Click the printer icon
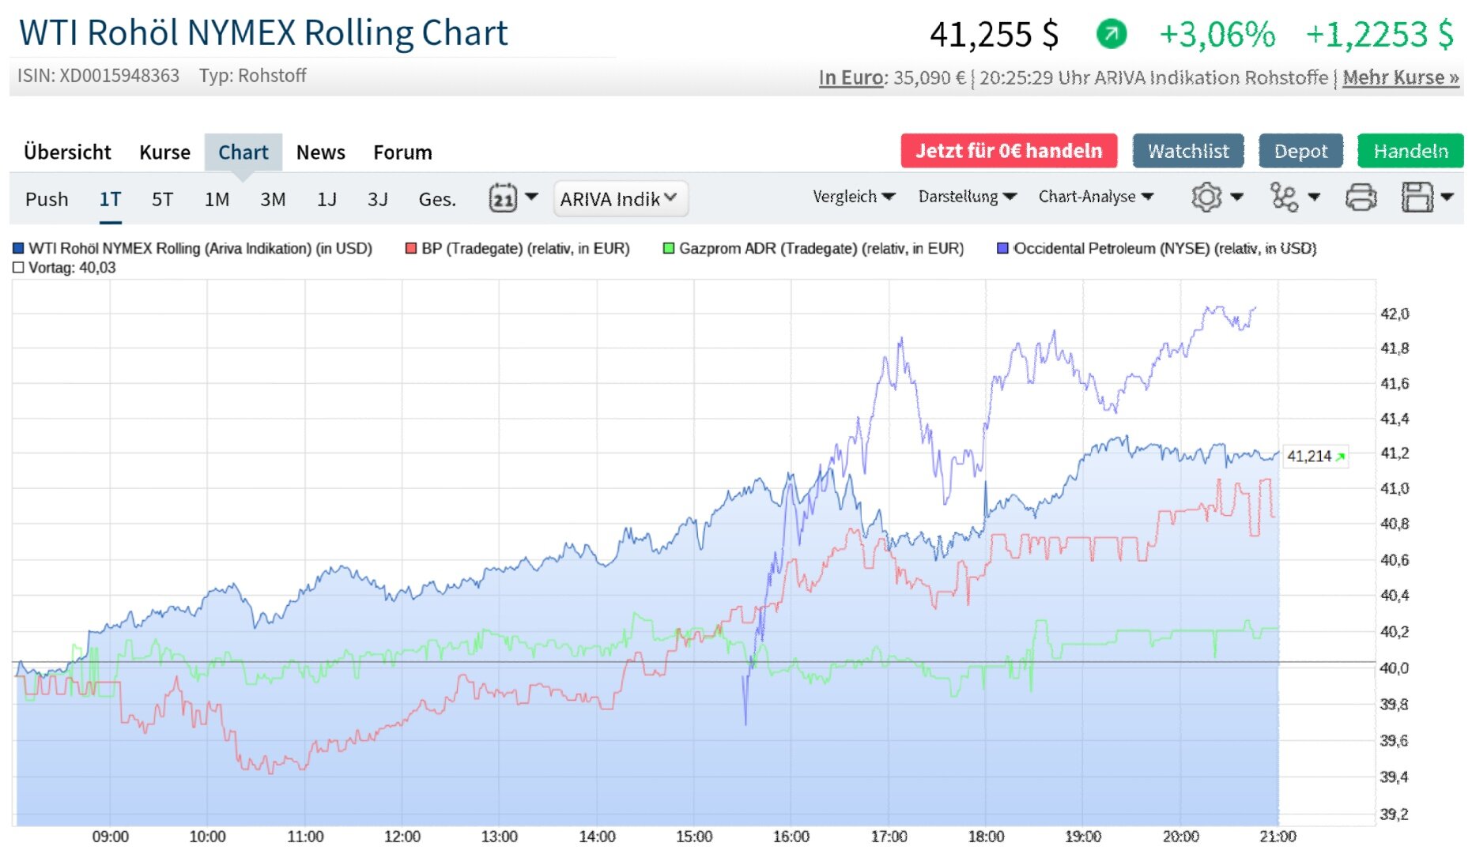 [1361, 197]
